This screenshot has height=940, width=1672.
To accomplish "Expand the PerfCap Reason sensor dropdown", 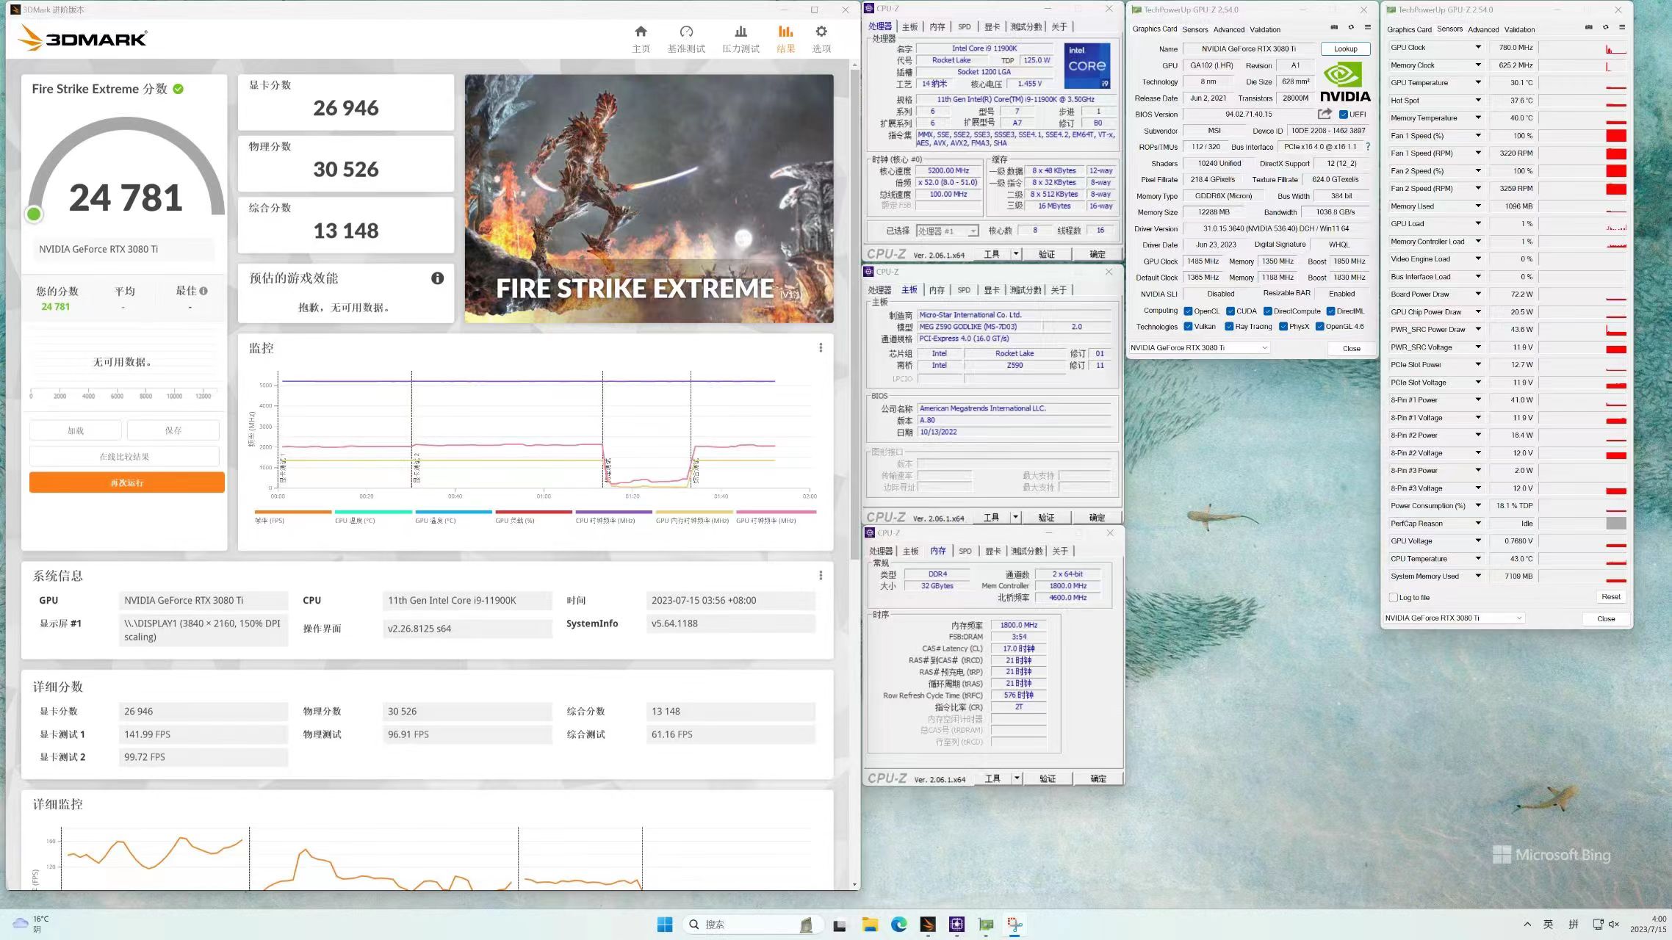I will point(1478,523).
